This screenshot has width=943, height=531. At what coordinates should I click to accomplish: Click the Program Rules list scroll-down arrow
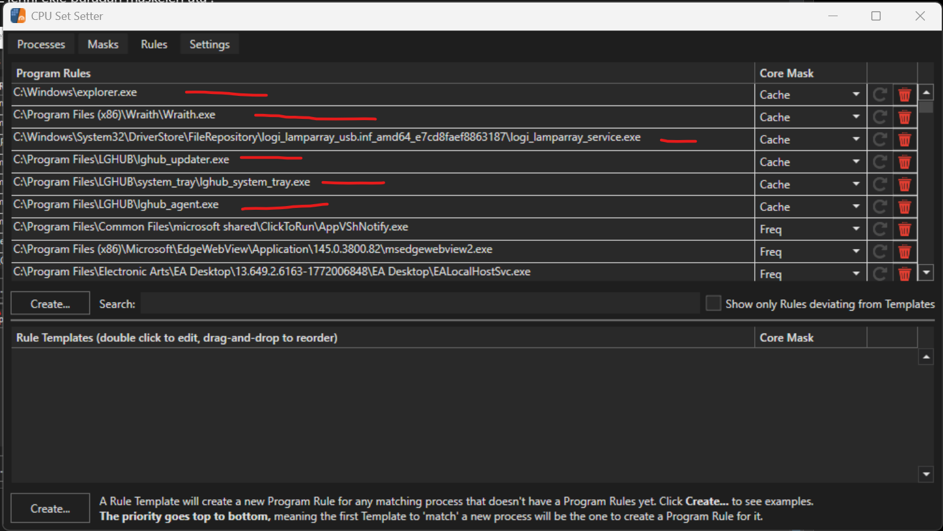pyautogui.click(x=926, y=273)
